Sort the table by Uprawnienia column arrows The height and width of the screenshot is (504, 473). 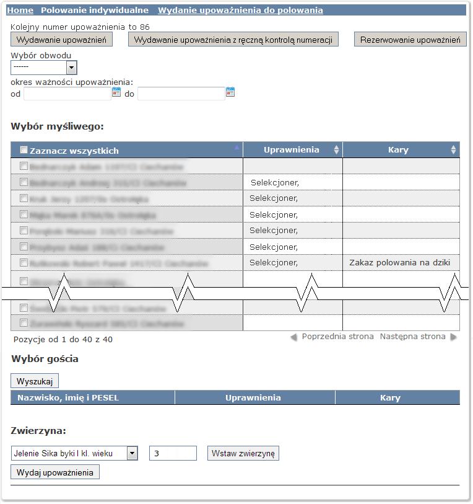tap(336, 149)
